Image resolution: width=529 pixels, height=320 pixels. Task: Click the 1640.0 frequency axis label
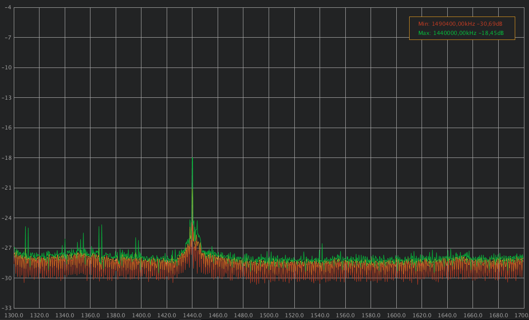[x=447, y=315]
